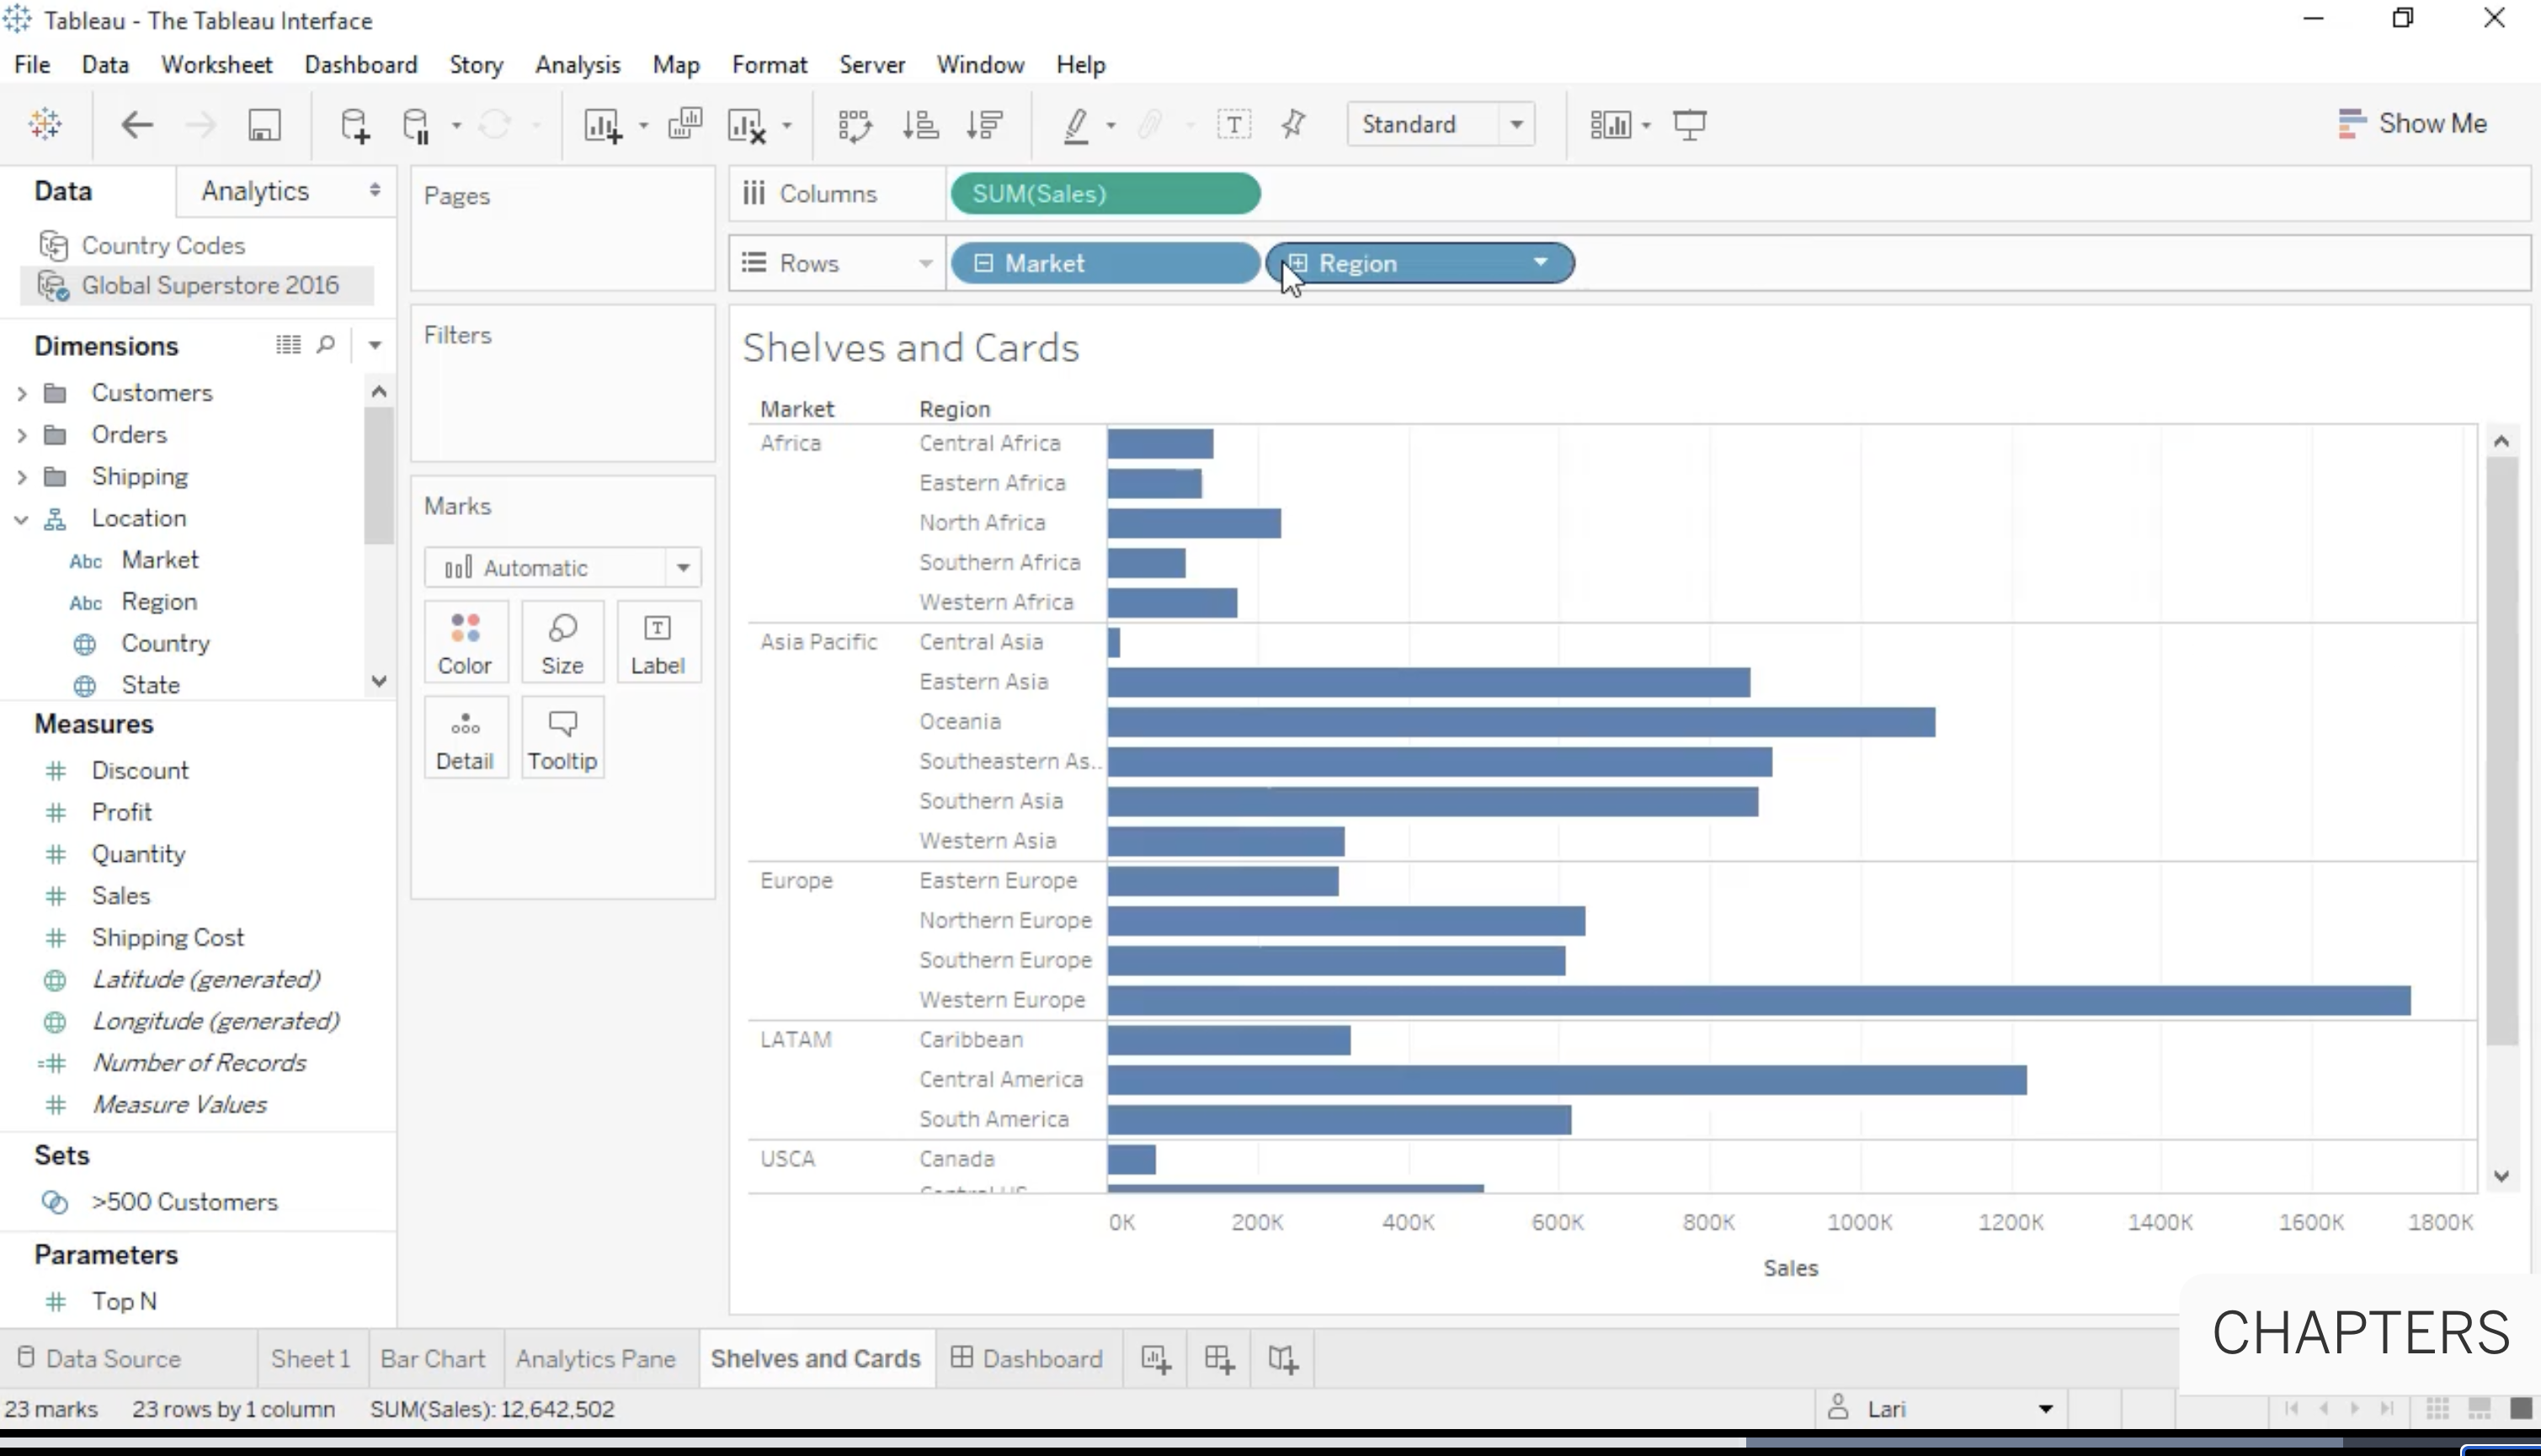This screenshot has height=1456, width=2541.
Task: Switch to the Bar Chart sheet tab
Action: point(432,1358)
